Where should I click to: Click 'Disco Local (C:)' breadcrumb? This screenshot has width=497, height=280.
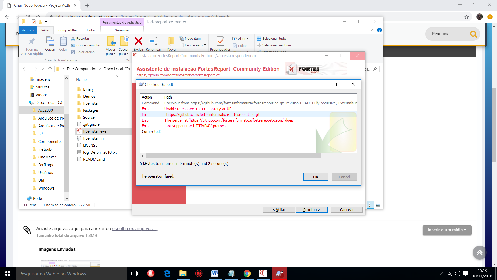click(117, 69)
